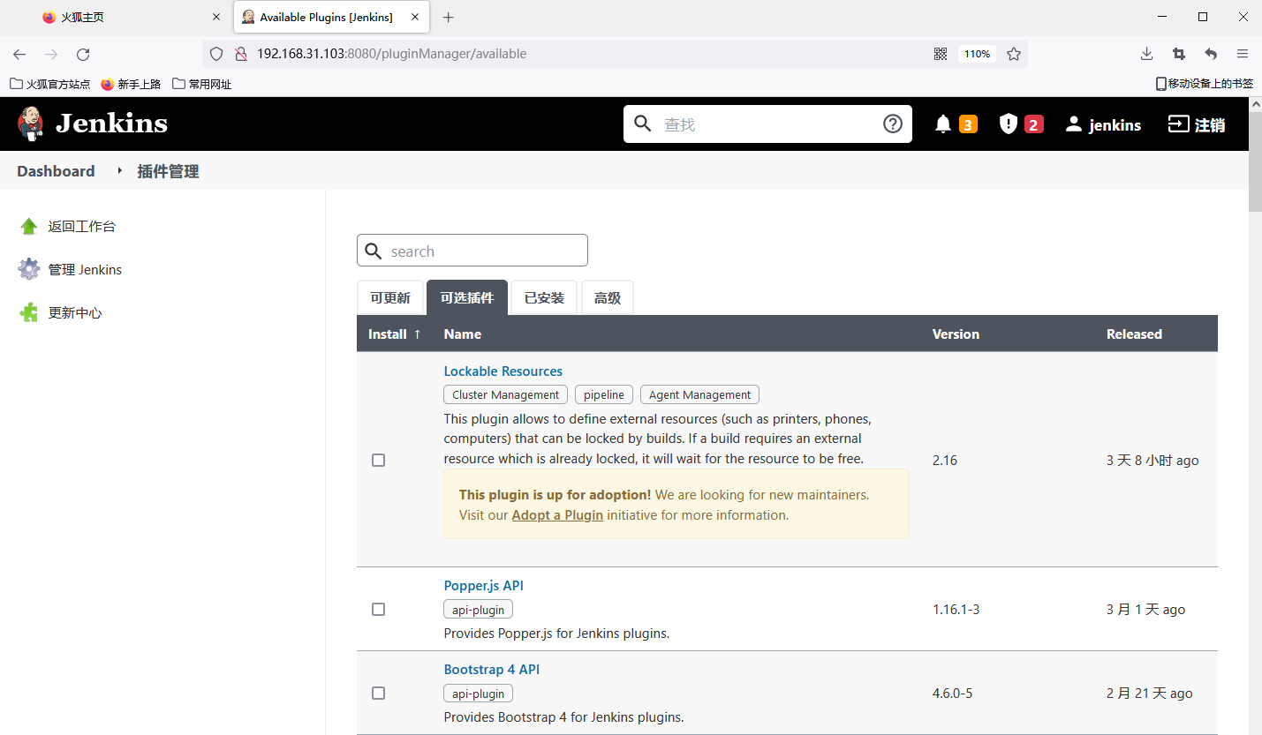Open the notifications bell icon
Screen dimensions: 1262x735
[x=943, y=124]
